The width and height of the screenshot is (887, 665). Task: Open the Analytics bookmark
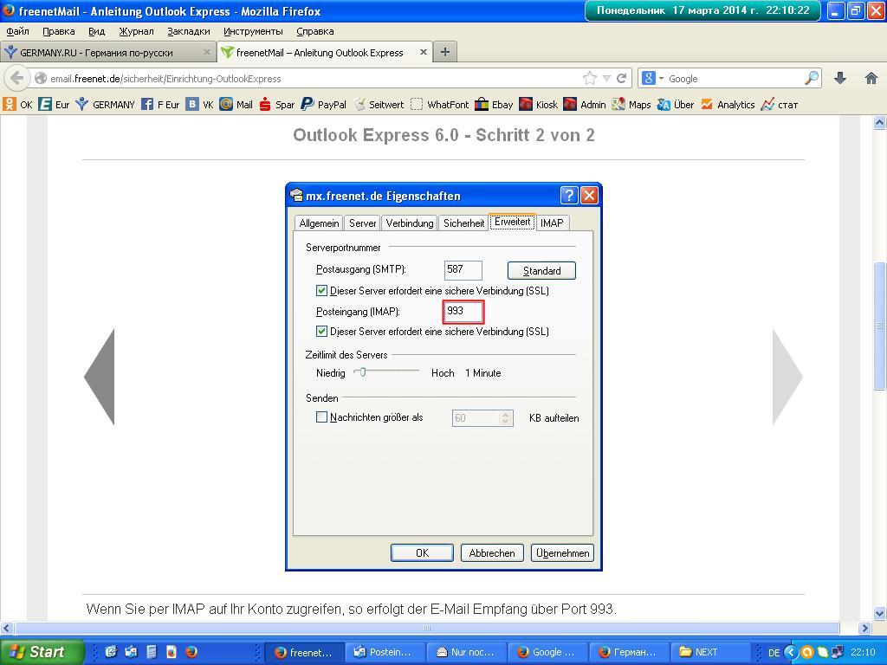click(x=728, y=104)
